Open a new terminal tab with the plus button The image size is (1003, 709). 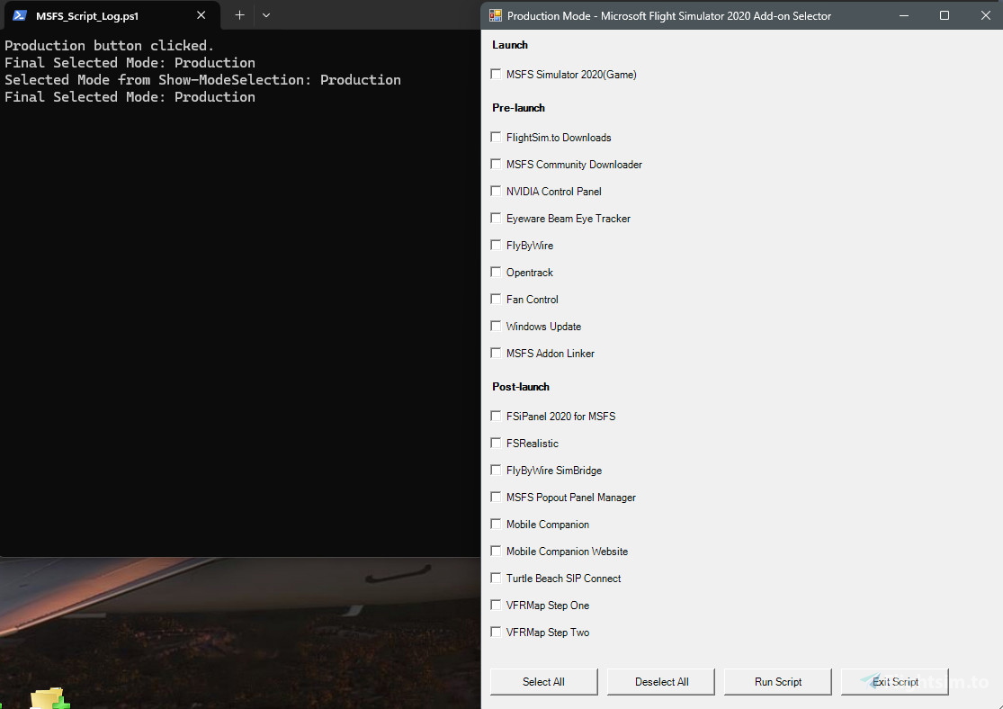239,15
